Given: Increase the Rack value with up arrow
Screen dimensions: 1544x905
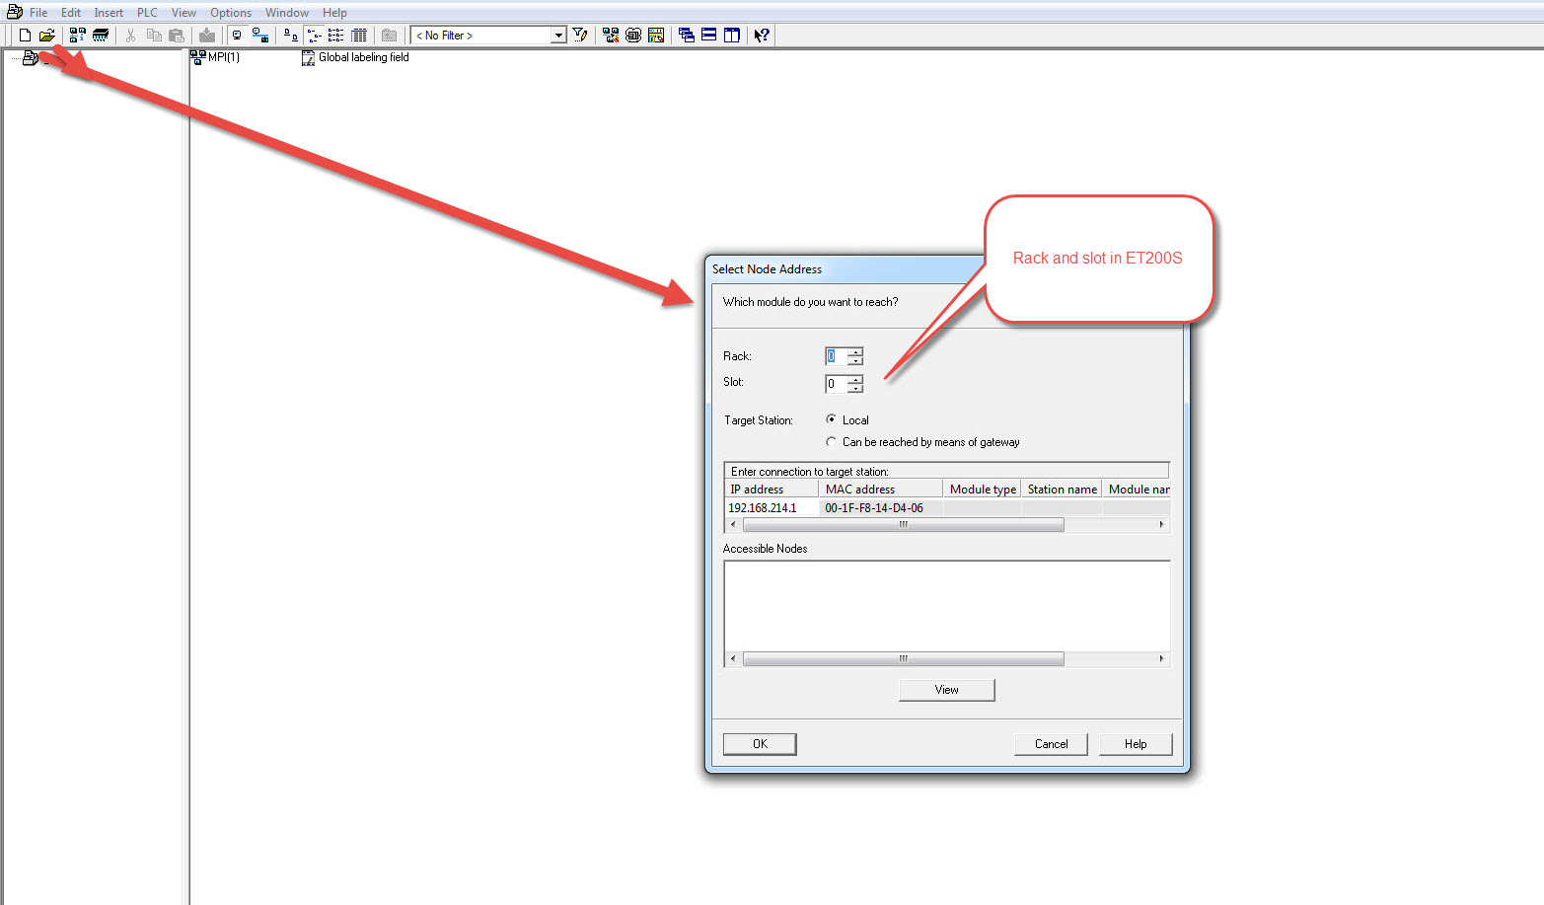Looking at the screenshot, I should 855,351.
